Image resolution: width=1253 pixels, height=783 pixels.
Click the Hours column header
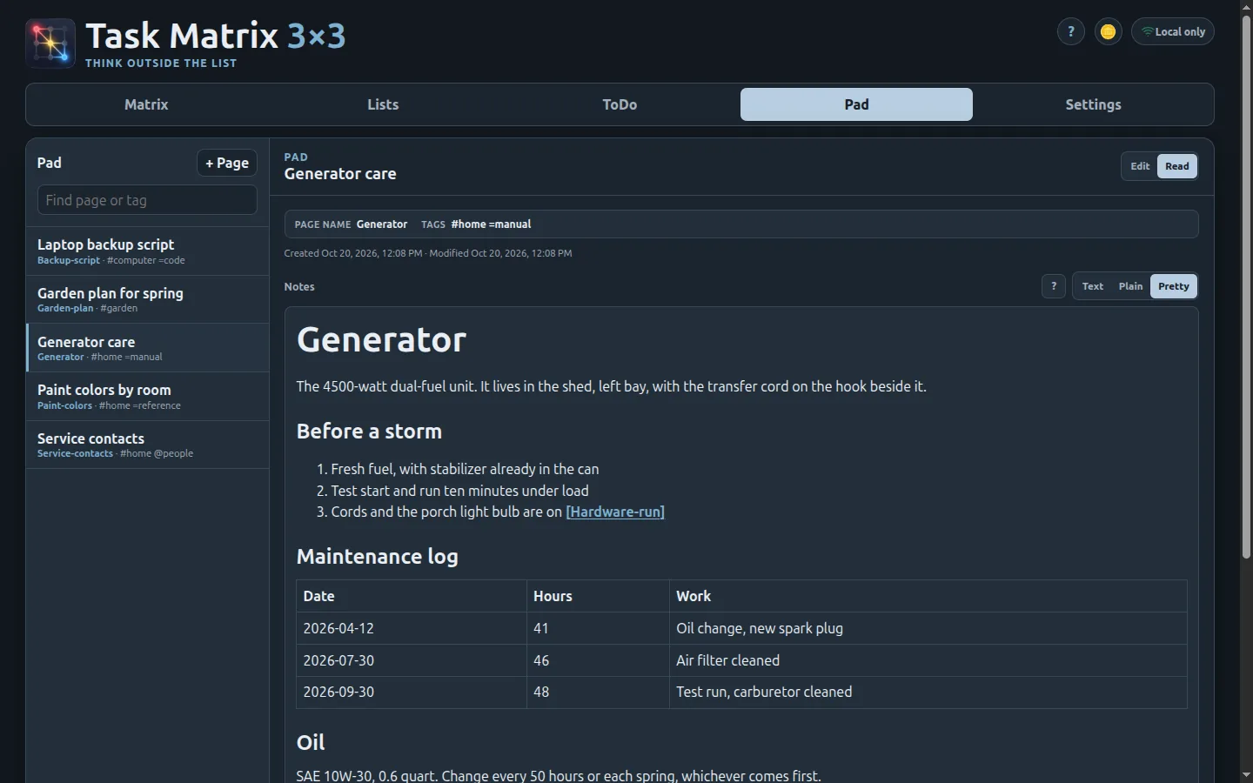click(x=598, y=596)
